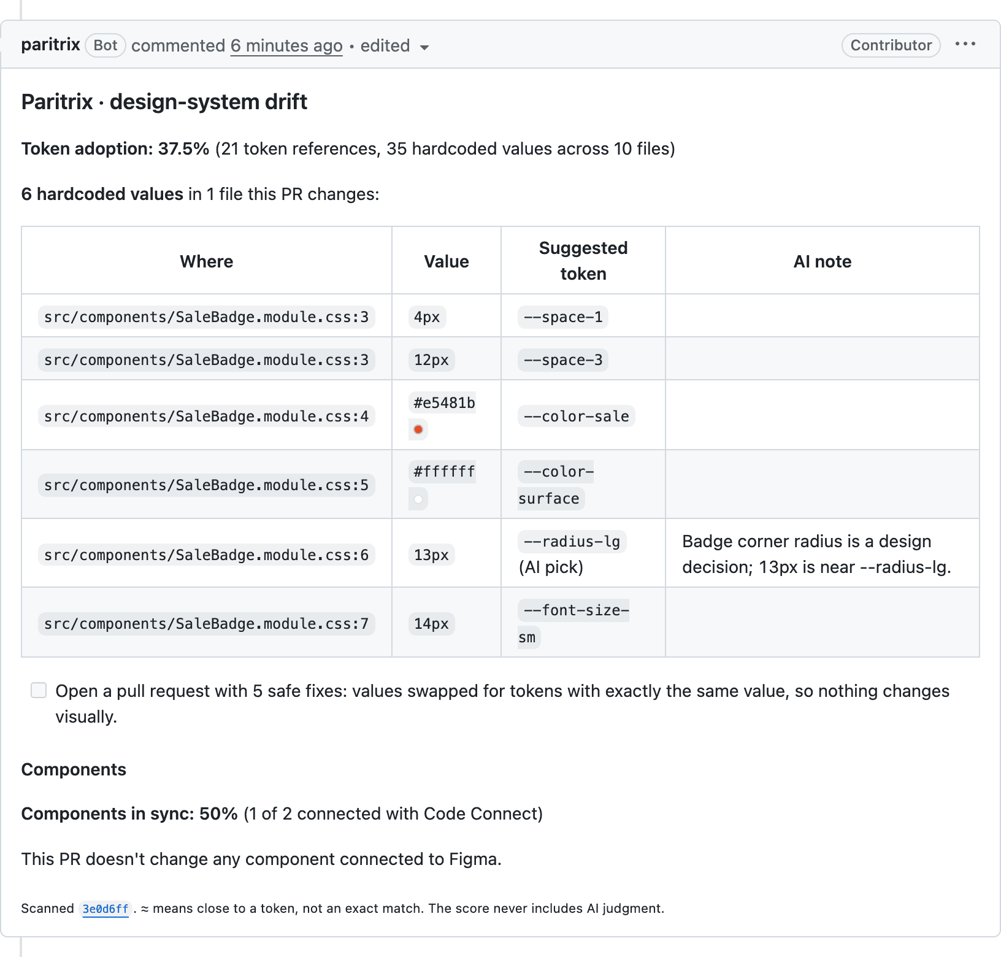The image size is (1001, 957).
Task: Click the Paritrix design-system drift heading
Action: coord(164,102)
